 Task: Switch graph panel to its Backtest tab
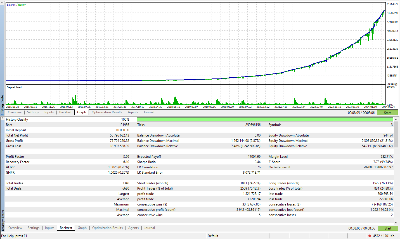pyautogui.click(x=65, y=112)
